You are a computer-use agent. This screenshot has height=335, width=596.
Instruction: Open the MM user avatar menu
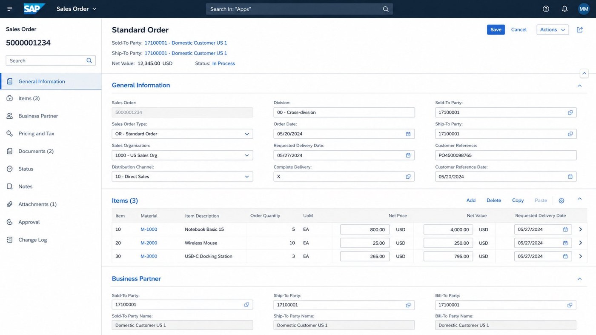pos(584,9)
